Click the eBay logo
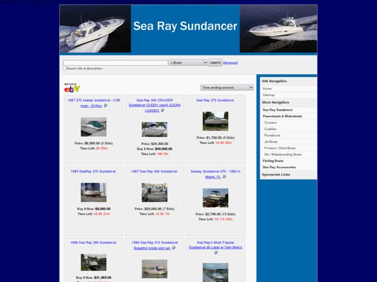This screenshot has width=377, height=282. (x=72, y=88)
